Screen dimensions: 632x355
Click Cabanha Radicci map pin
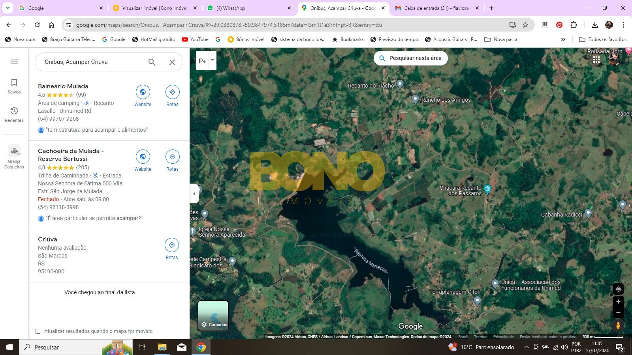tap(588, 213)
